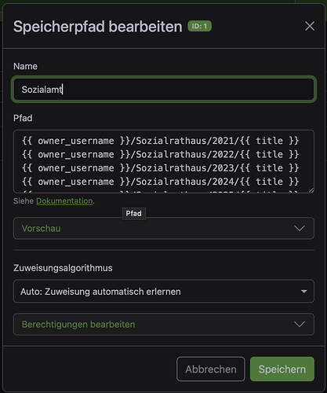
Task: Click the Speichern button
Action: [x=282, y=369]
